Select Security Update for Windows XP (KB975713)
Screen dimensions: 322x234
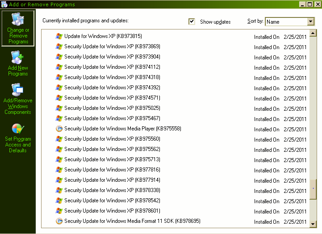tap(112, 159)
